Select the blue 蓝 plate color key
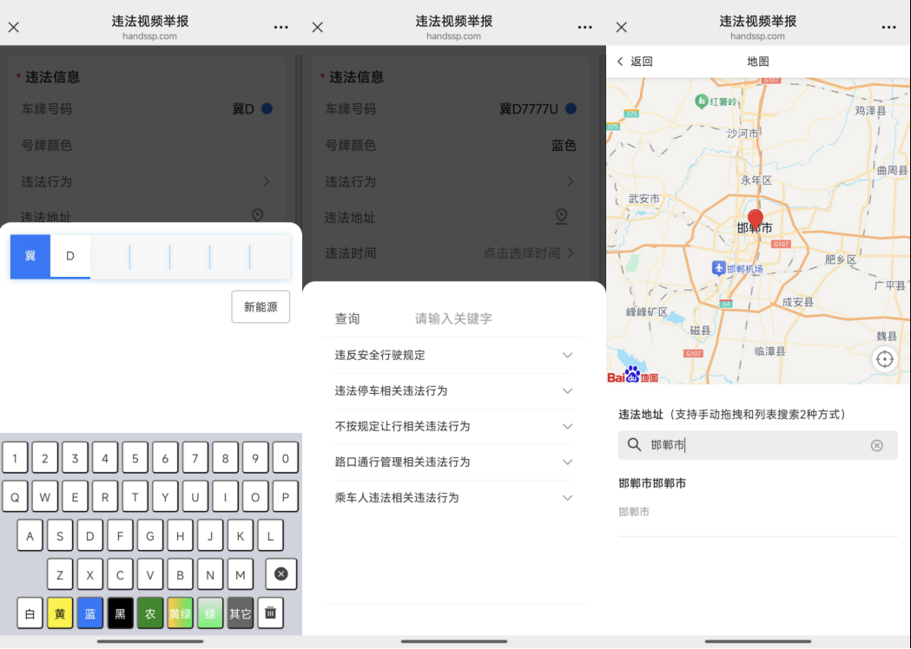 [x=89, y=613]
